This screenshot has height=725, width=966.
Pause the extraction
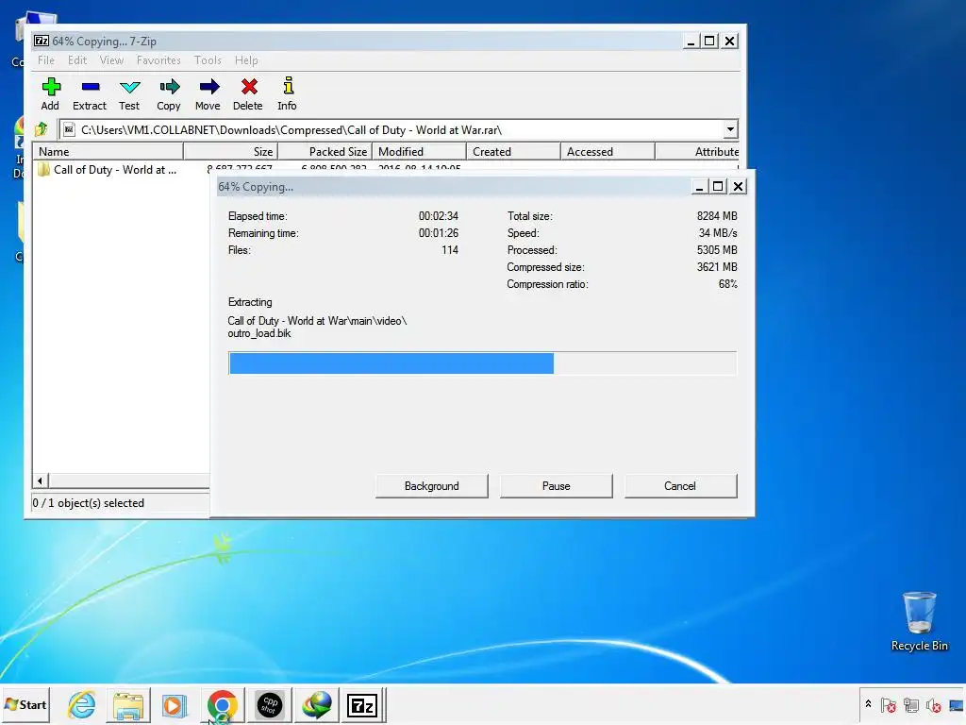click(x=557, y=486)
